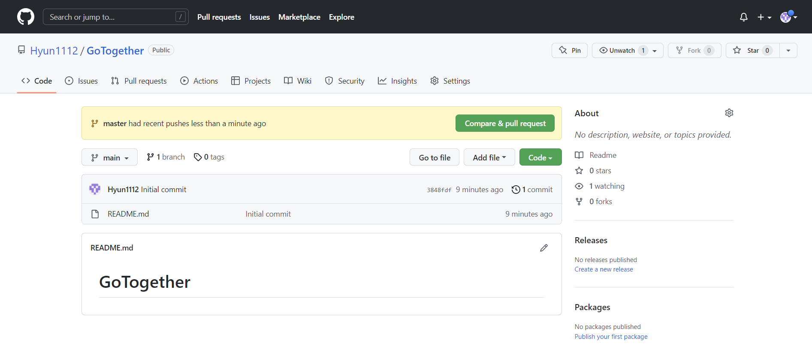View the 0 tags link

tap(209, 157)
